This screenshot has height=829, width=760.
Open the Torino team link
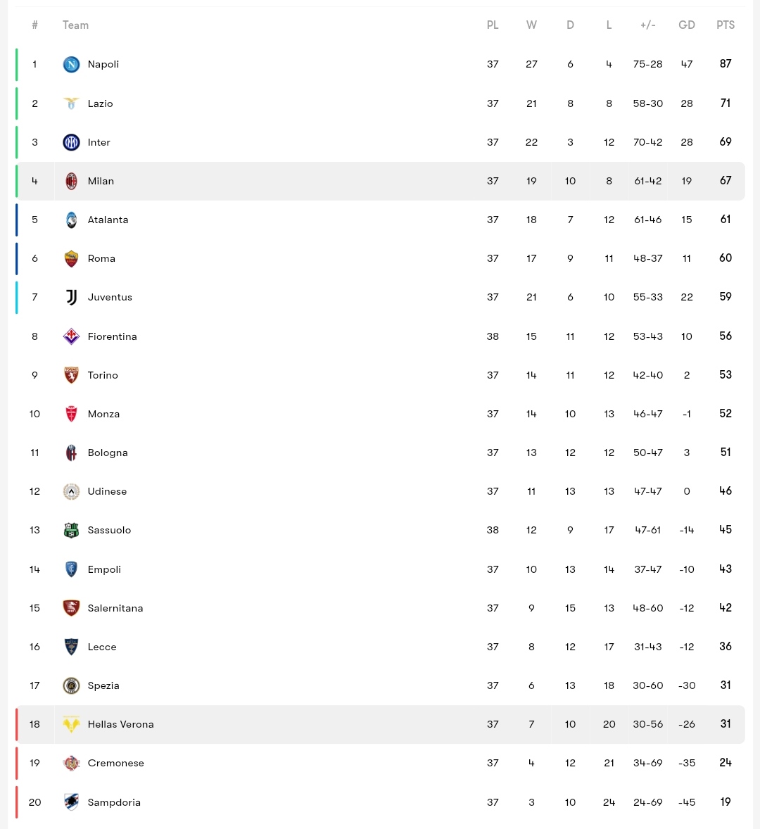click(103, 375)
